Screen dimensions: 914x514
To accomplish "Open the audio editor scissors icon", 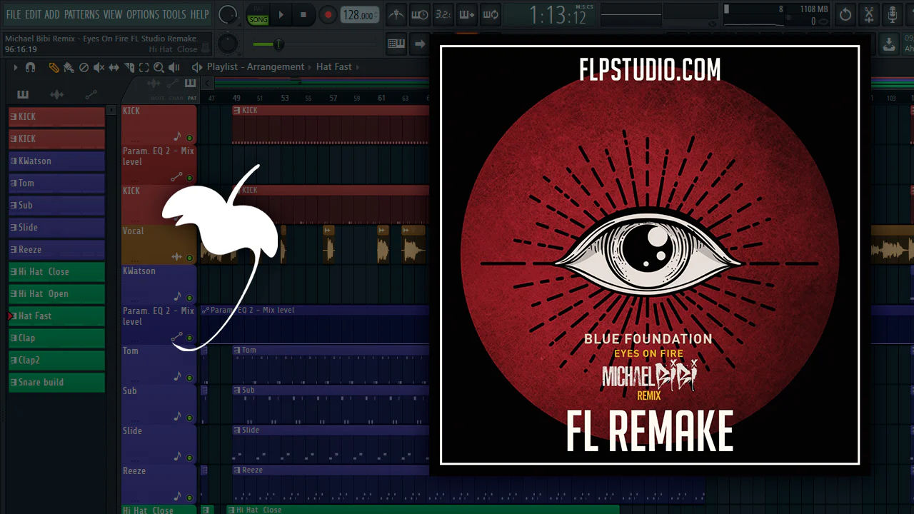I will coord(869,14).
